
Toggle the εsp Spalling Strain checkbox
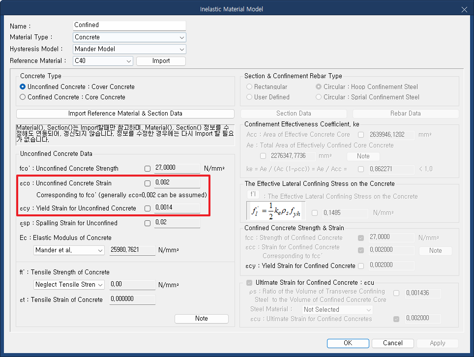(147, 223)
